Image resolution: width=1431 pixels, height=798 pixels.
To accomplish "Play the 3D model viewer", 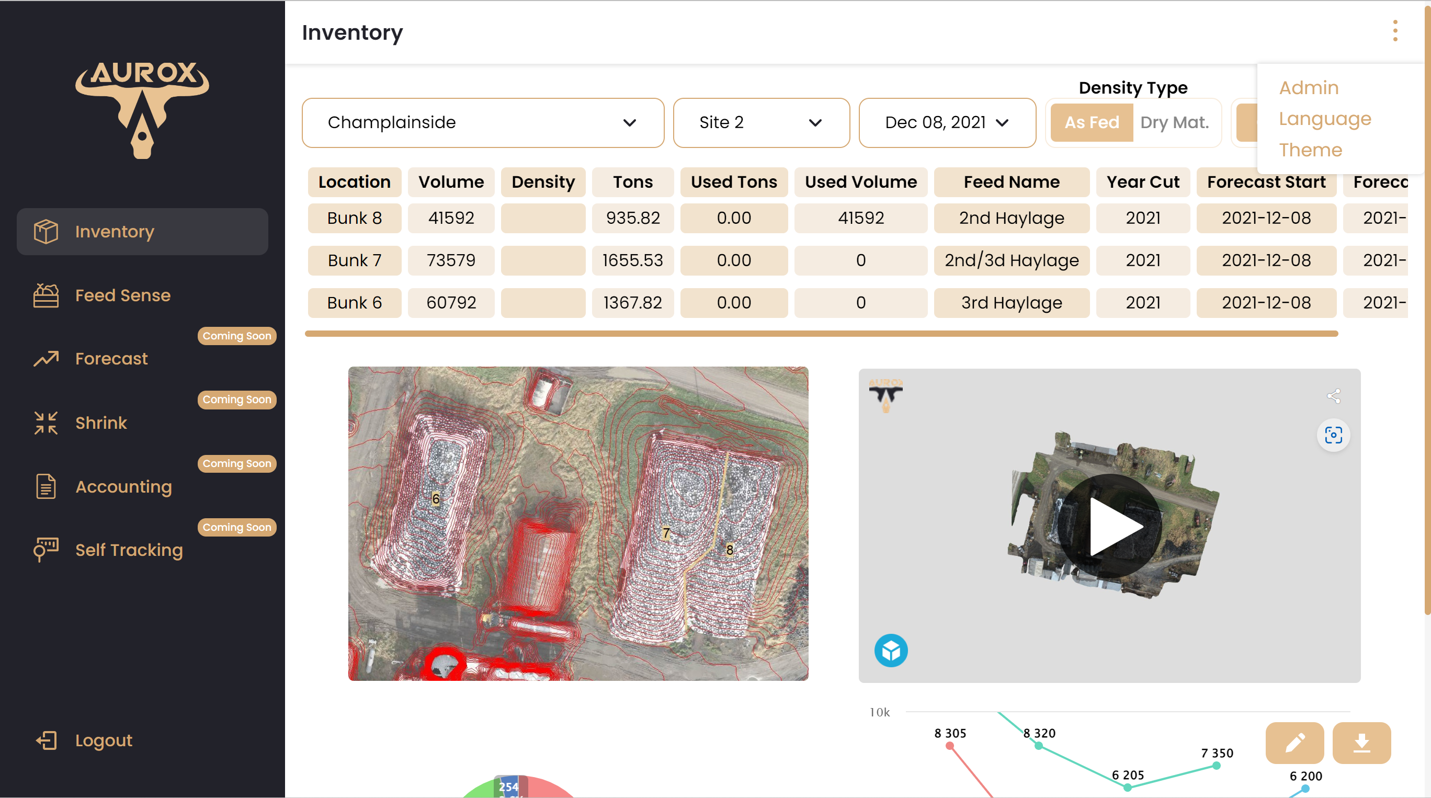I will pyautogui.click(x=1109, y=526).
